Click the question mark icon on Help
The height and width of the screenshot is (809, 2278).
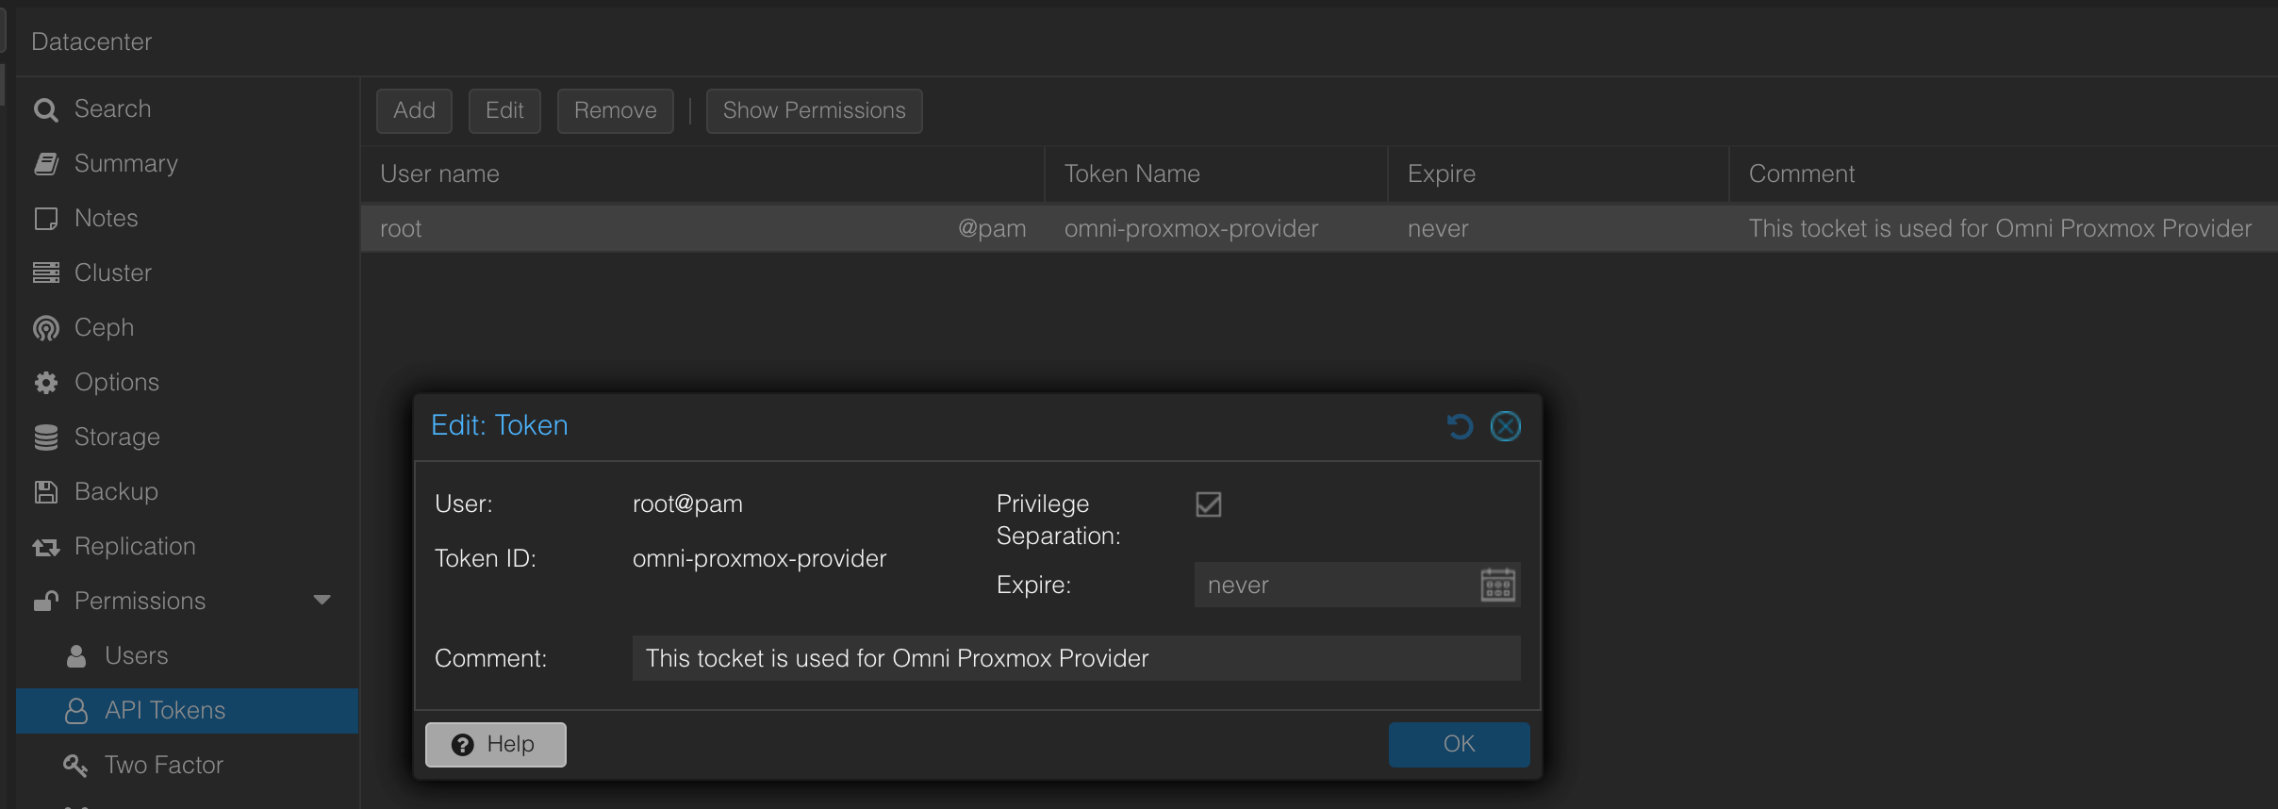pos(462,745)
